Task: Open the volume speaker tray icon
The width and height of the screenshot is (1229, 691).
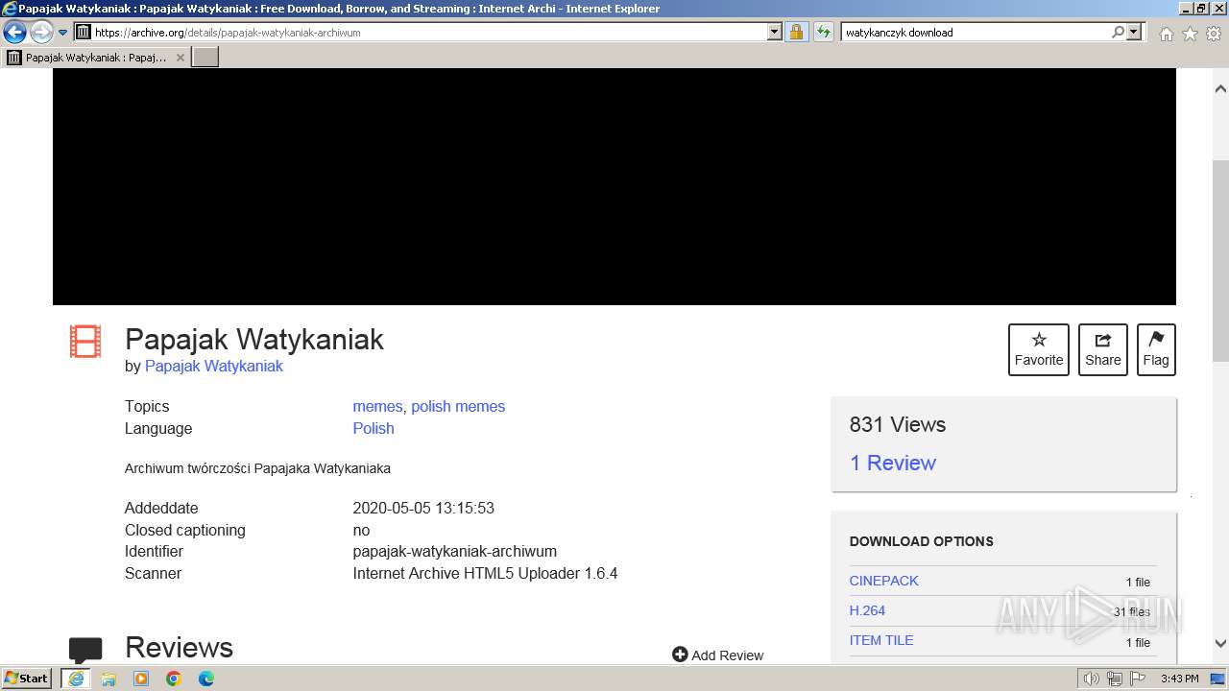Action: [1092, 679]
